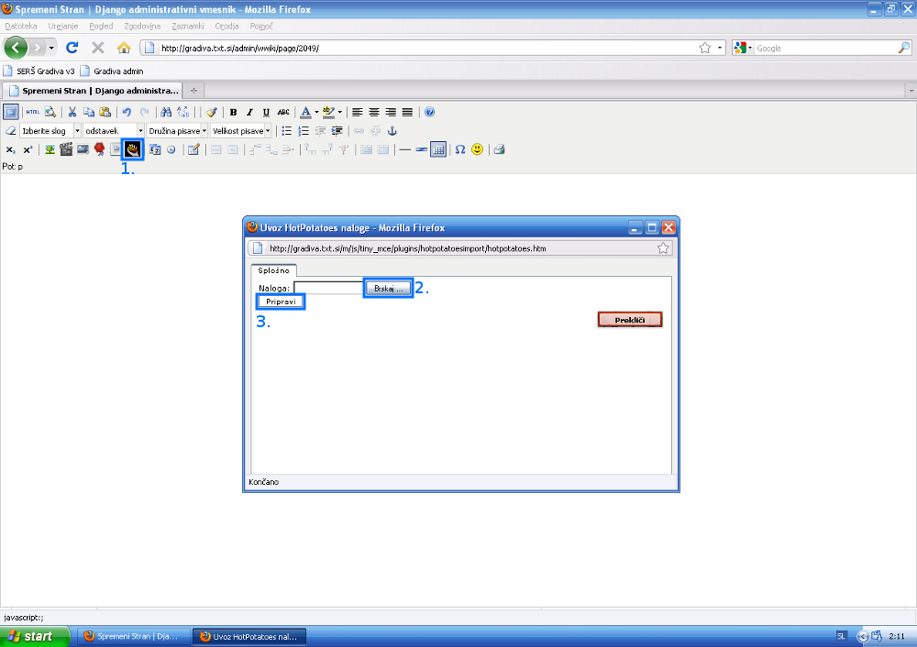Click the copy icon in editor toolbar

click(x=89, y=112)
